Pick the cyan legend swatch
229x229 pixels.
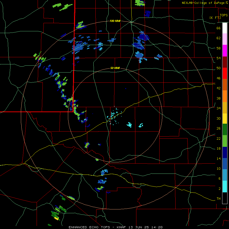point(225,187)
